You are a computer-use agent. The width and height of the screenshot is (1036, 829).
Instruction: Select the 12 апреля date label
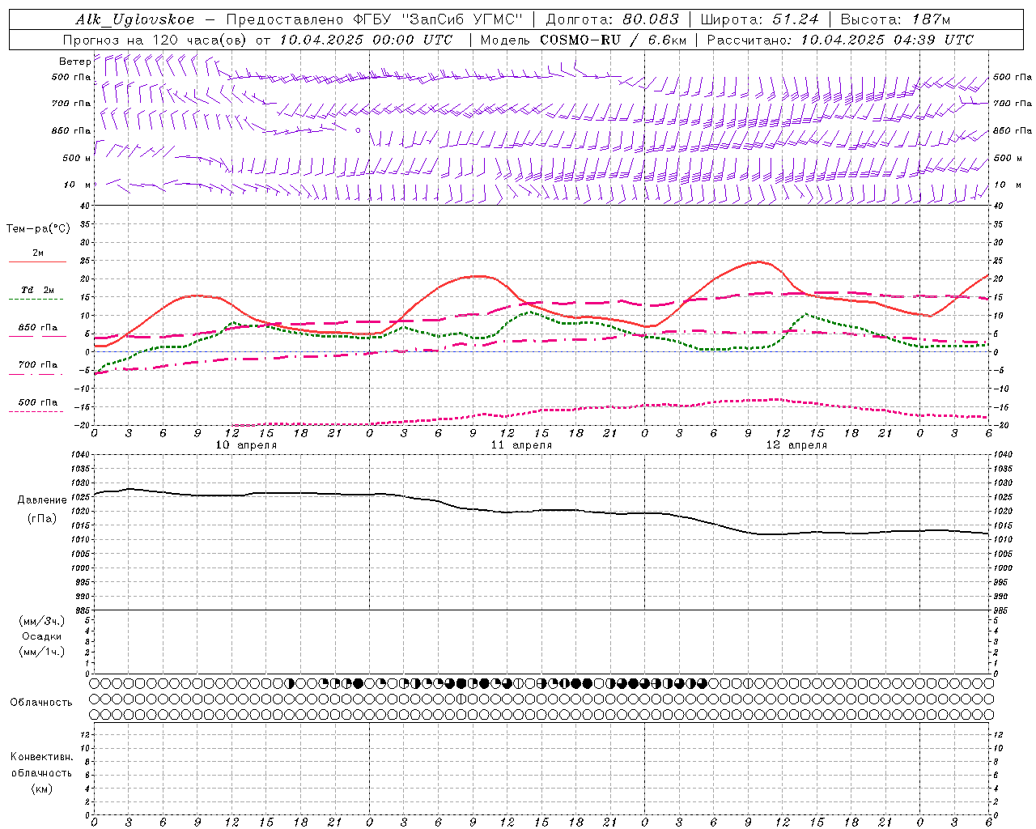pos(796,445)
